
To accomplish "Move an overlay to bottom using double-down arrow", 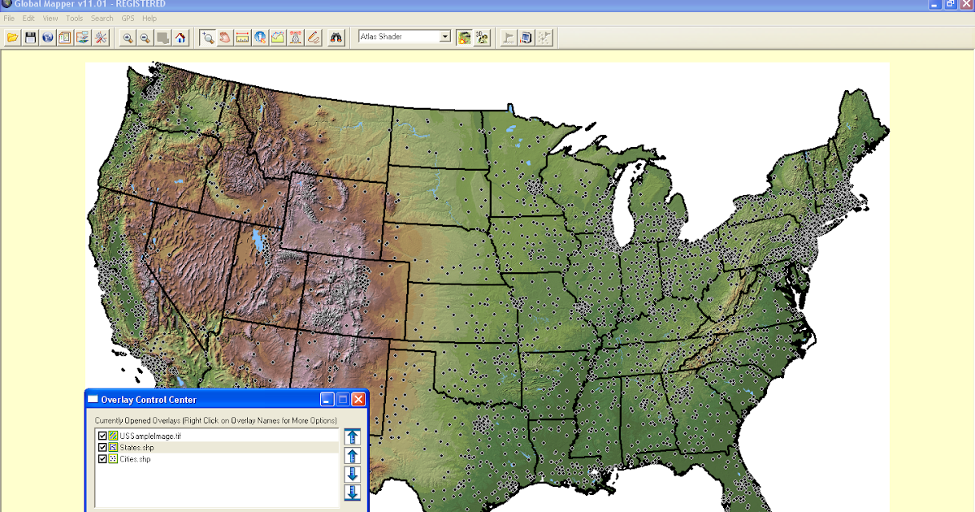I will tap(352, 492).
